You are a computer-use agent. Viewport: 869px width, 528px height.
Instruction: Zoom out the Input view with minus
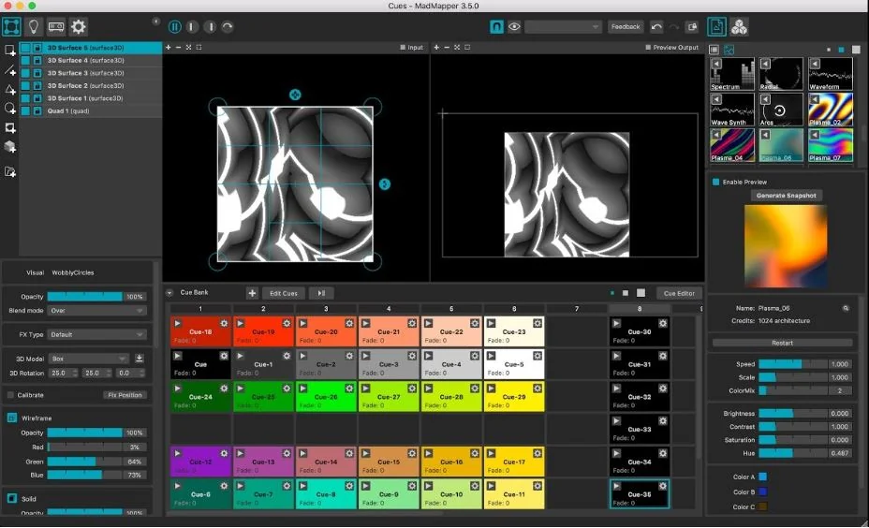pos(179,48)
